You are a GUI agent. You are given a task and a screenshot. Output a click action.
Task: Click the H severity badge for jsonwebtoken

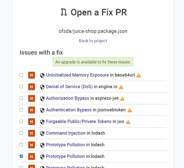point(31,110)
